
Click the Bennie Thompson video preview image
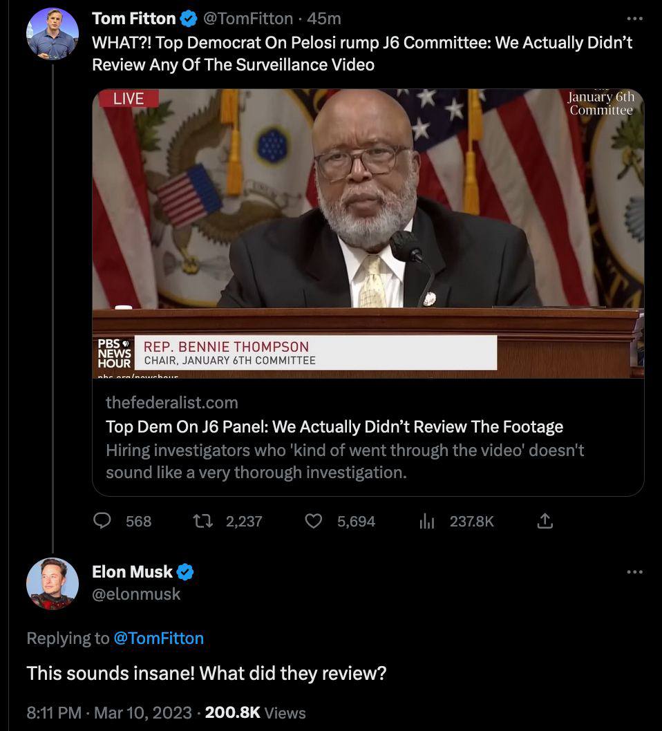368,233
